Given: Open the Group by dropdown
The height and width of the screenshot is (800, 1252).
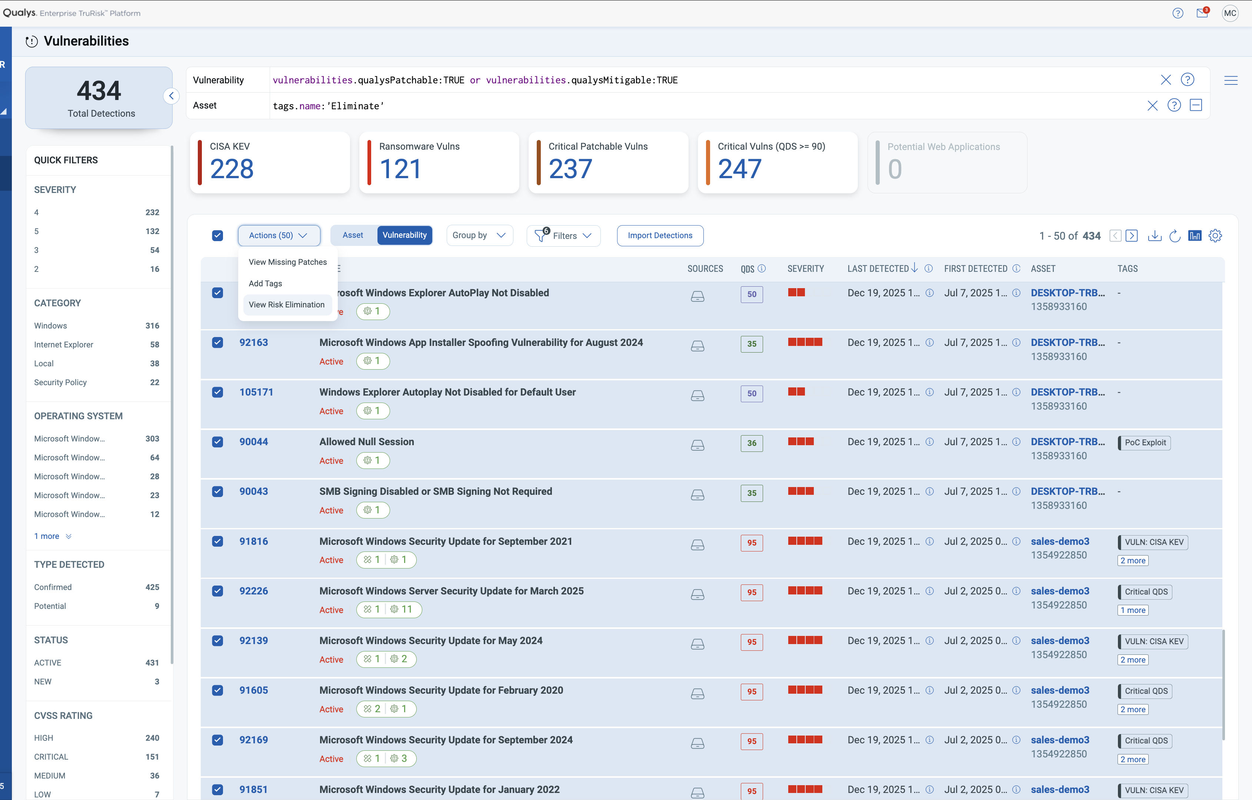Looking at the screenshot, I should (479, 236).
